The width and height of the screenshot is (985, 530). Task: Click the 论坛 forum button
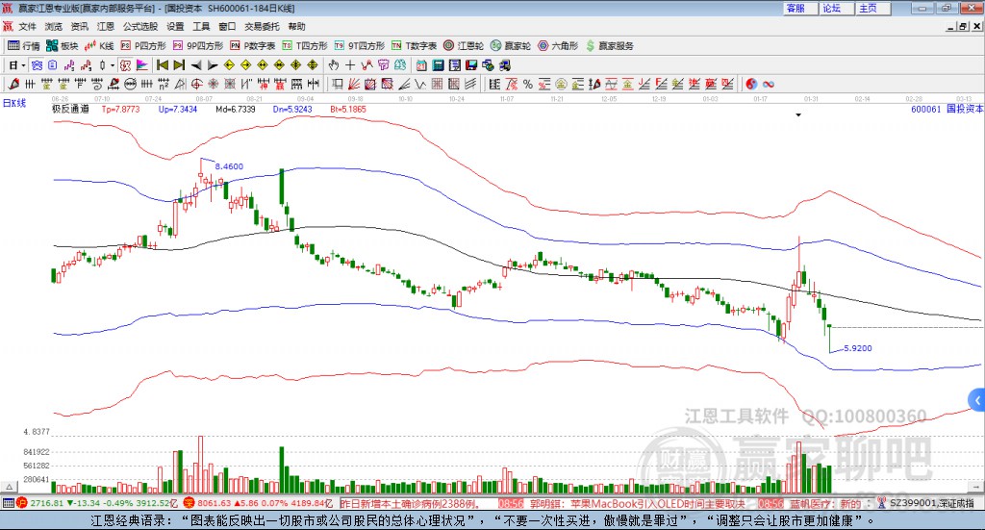click(836, 8)
